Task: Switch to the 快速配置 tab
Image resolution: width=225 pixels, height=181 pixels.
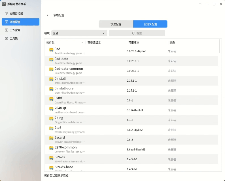Action: point(116,24)
